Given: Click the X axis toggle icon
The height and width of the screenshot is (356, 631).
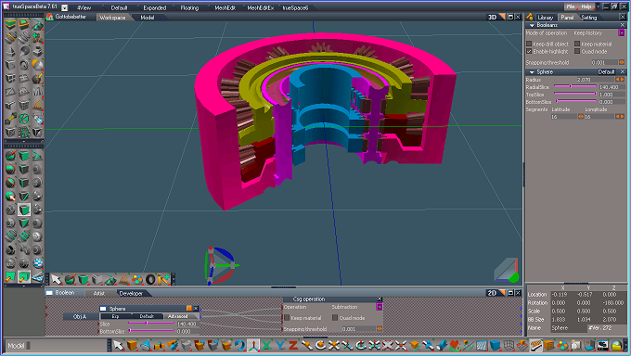Looking at the screenshot, I should [x=266, y=346].
